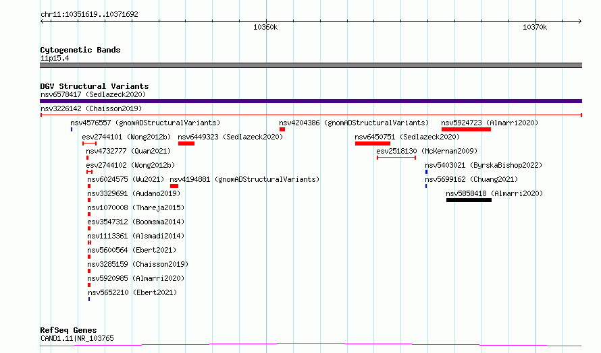
Task: Click the nsv5924723 (Almarri2020) text label
Action: (x=490, y=123)
